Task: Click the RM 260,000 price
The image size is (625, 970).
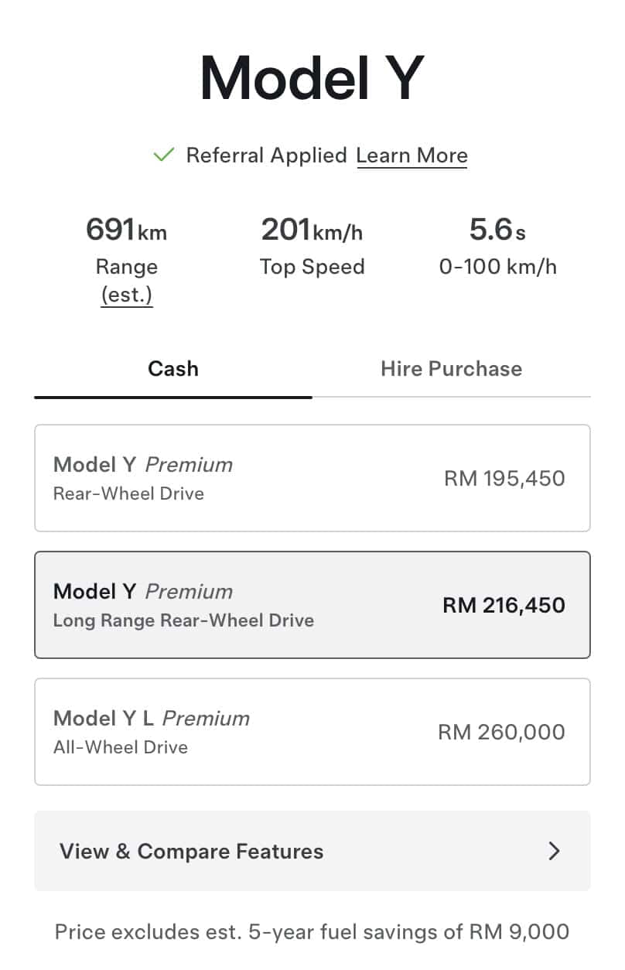Action: tap(501, 732)
